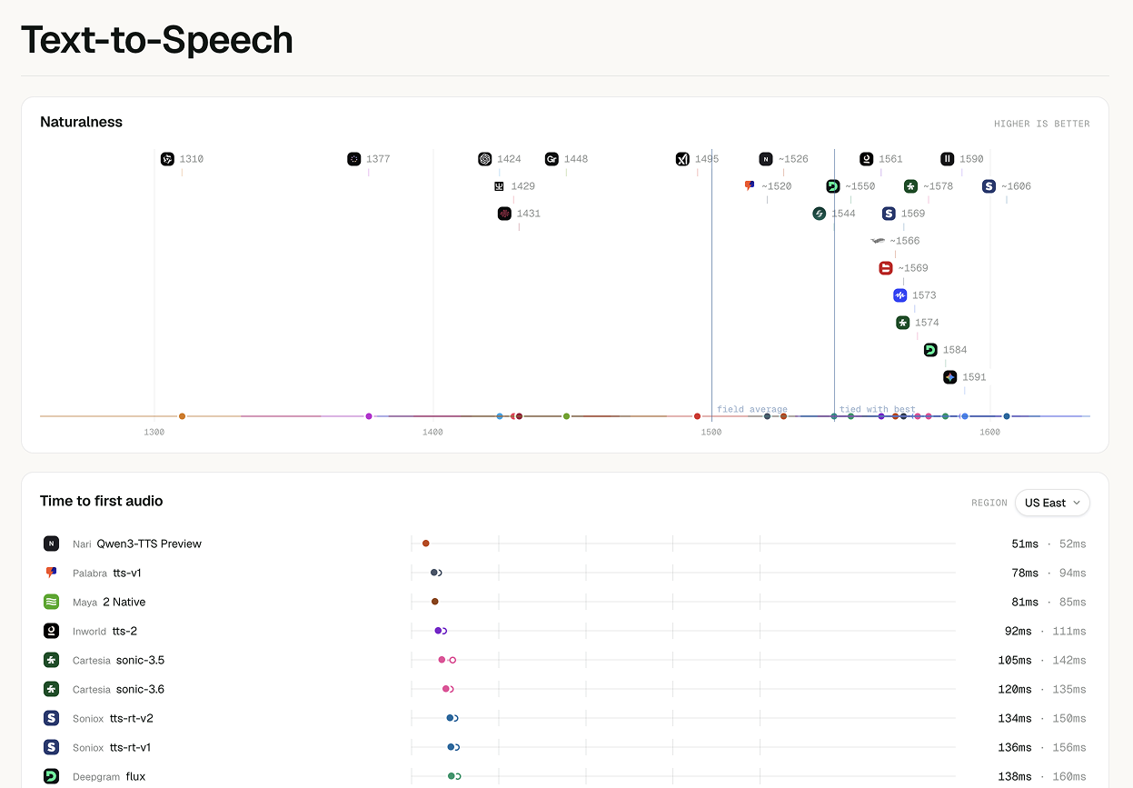Click the Inworld icon labeled 1561
This screenshot has width=1133, height=788.
867,159
